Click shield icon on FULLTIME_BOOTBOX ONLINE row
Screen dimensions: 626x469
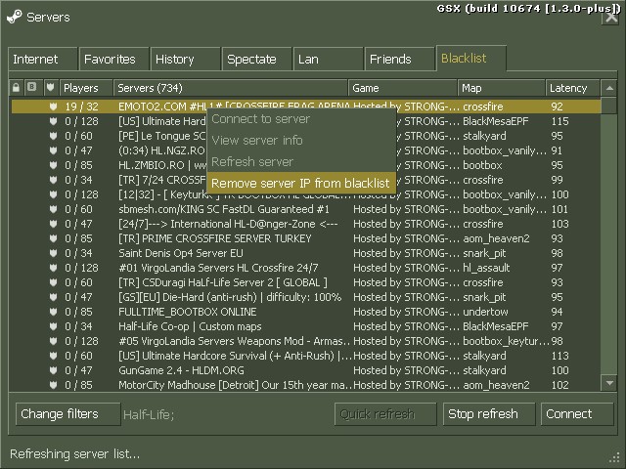click(x=53, y=312)
